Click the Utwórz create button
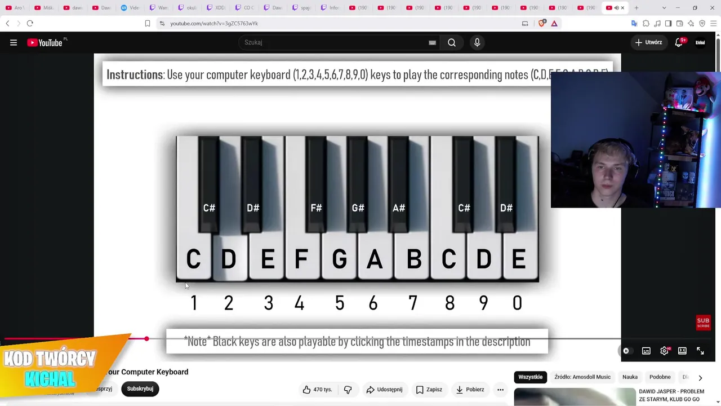The image size is (721, 406). pos(649,42)
